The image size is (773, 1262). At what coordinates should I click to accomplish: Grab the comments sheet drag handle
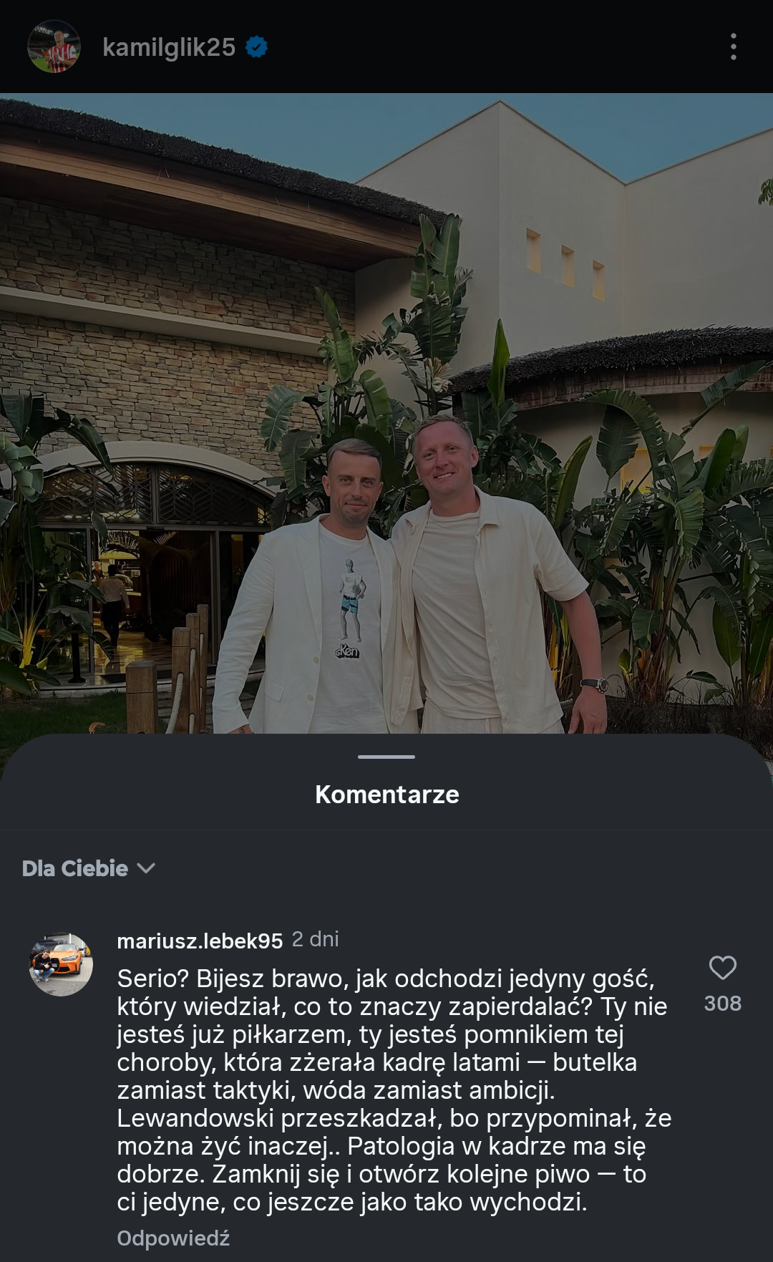click(386, 757)
